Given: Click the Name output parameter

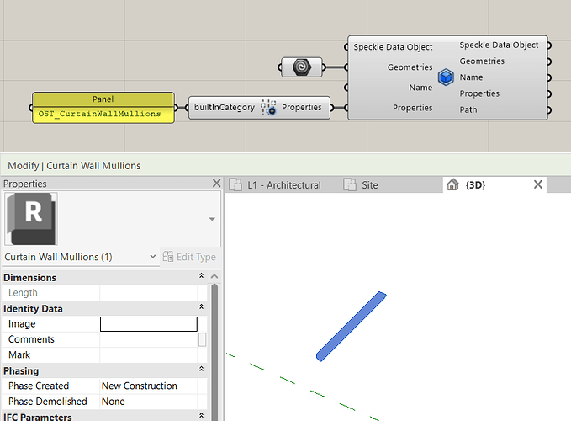Looking at the screenshot, I should tap(471, 77).
